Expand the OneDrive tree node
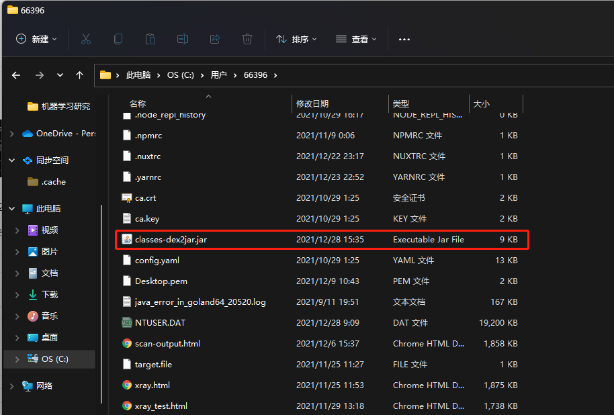614x415 pixels. (x=11, y=134)
